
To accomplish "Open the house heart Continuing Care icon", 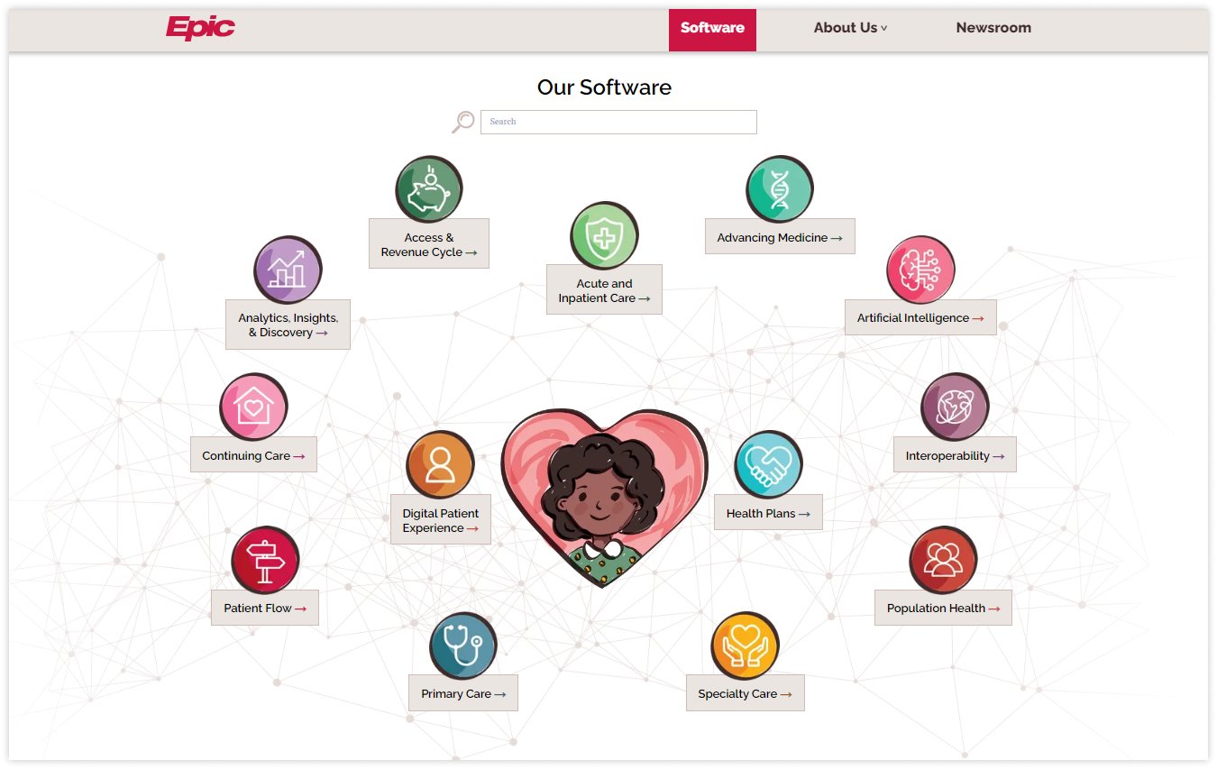I will tap(253, 407).
